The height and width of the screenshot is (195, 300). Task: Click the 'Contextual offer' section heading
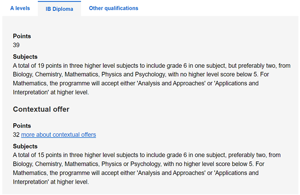[x=41, y=109]
